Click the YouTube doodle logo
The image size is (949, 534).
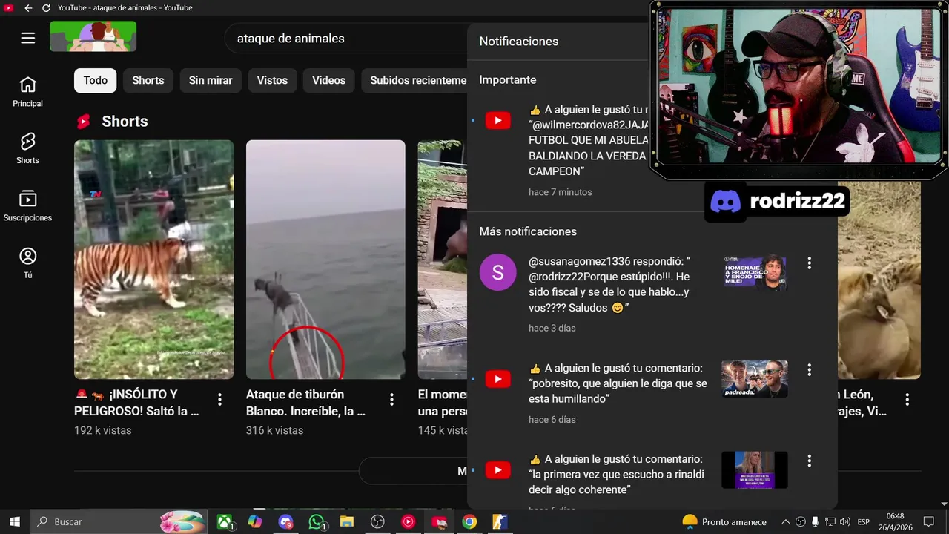point(93,36)
